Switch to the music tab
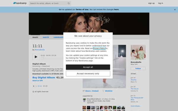178x111 pixels. point(35,37)
